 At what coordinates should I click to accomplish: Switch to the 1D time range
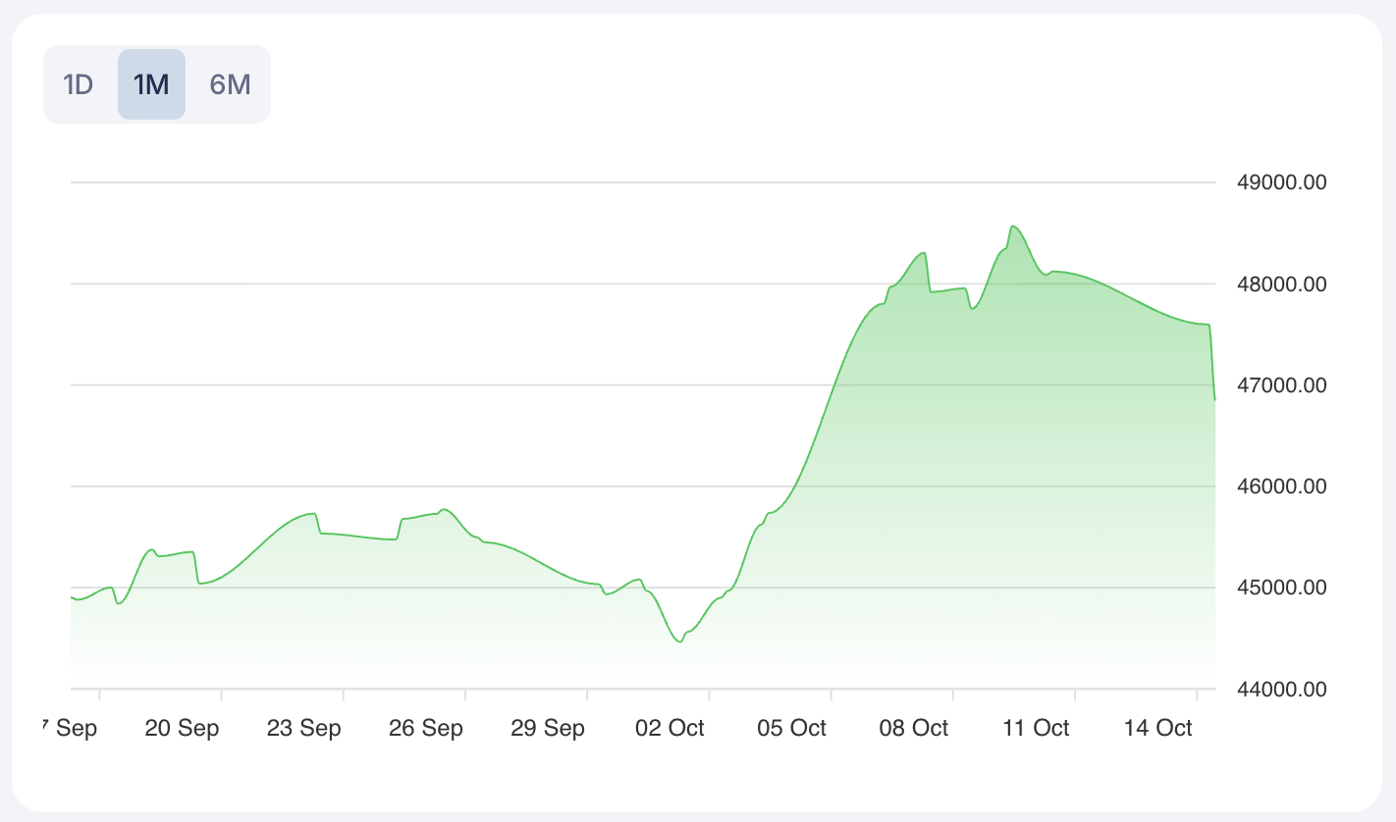(78, 84)
